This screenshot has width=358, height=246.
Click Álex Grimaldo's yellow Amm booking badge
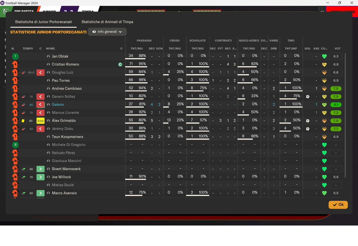click(x=40, y=121)
